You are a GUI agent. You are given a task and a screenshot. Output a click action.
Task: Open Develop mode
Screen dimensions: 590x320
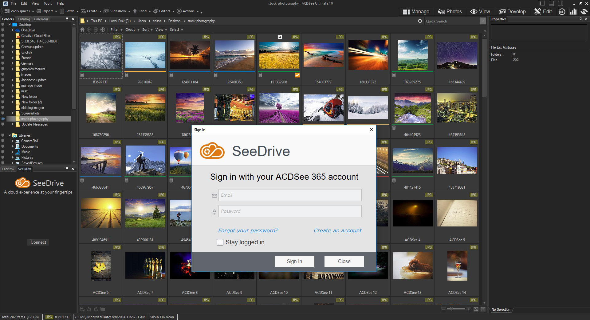[x=512, y=12]
